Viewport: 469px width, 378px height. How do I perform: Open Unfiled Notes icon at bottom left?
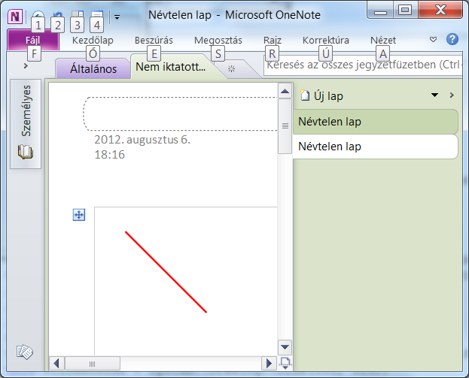(25, 352)
